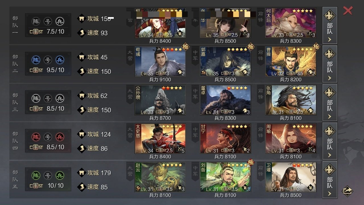Viewport: 364px width, 205px height.
Task: Click the 極 badge on 刘备's card
Action: coord(251,162)
